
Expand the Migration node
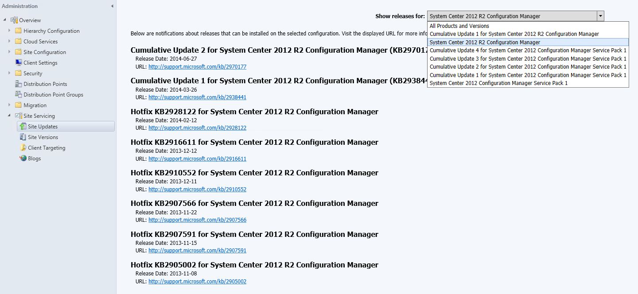pyautogui.click(x=9, y=105)
